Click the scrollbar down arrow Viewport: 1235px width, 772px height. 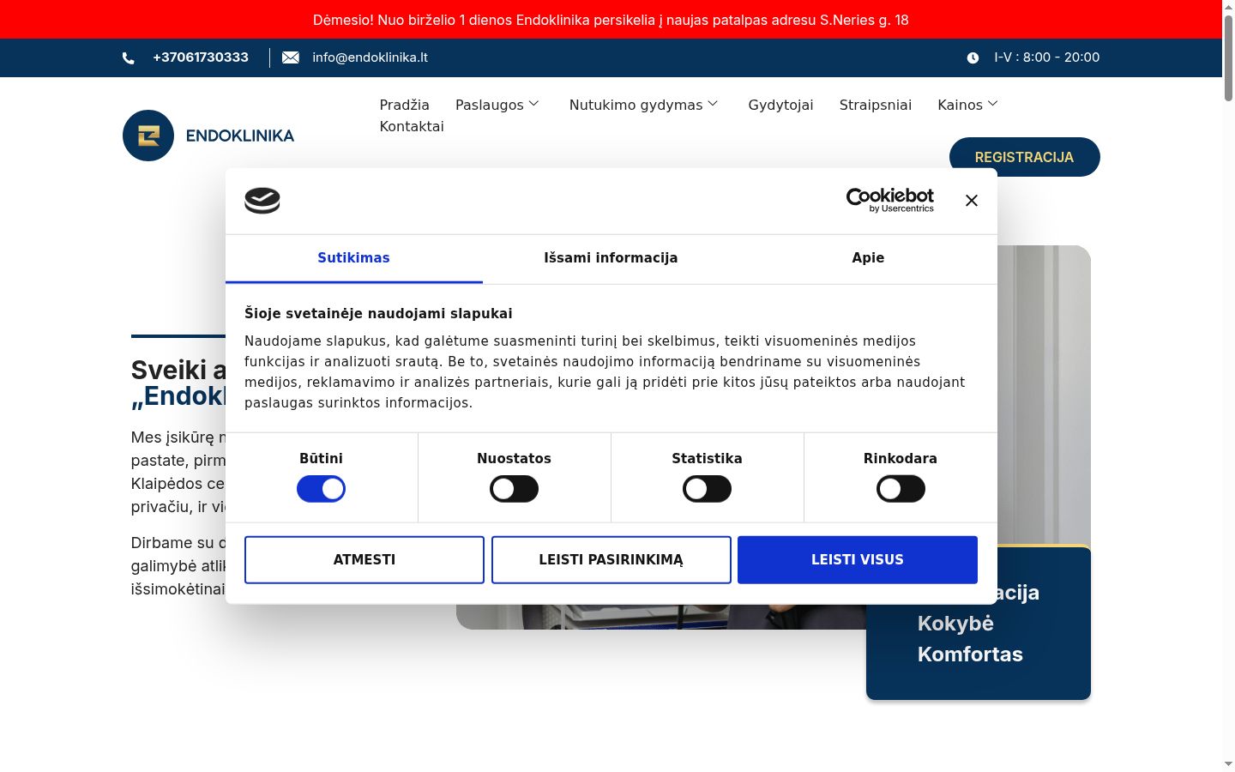[1228, 763]
